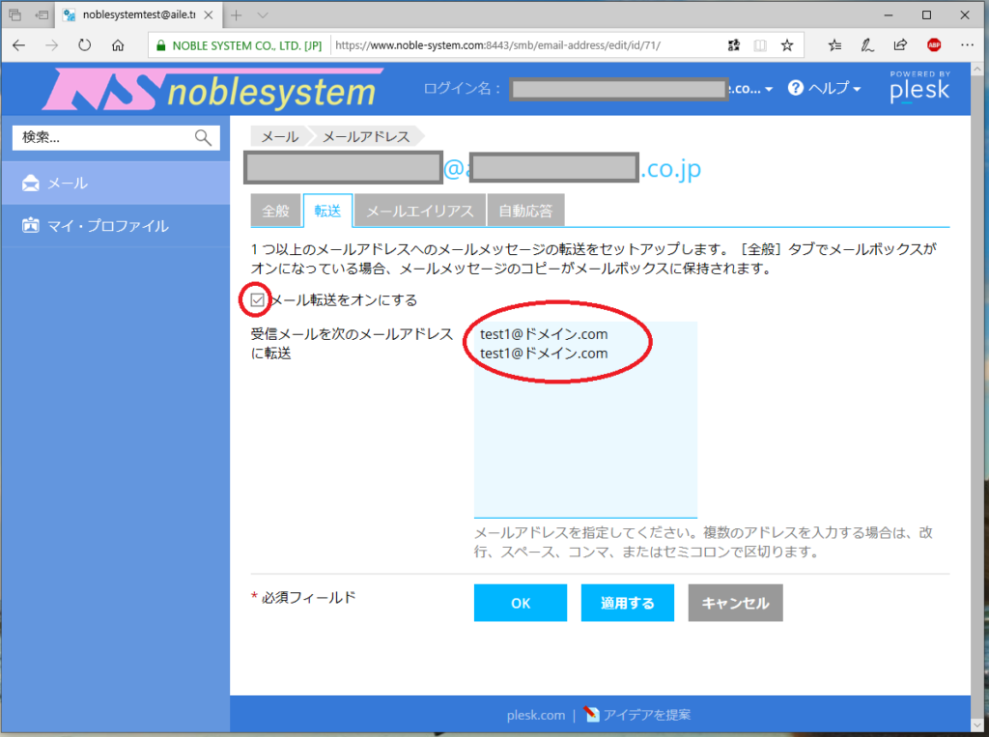
Task: Expand the ログイン名 account dropdown
Action: pos(768,89)
